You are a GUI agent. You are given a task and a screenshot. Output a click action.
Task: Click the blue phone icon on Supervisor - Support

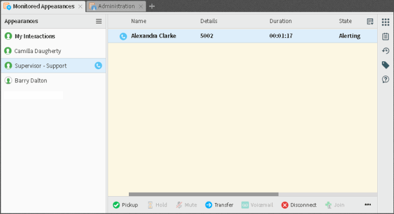coord(98,66)
